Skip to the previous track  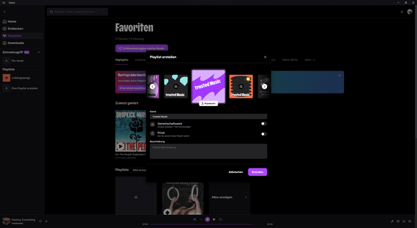click(201, 219)
